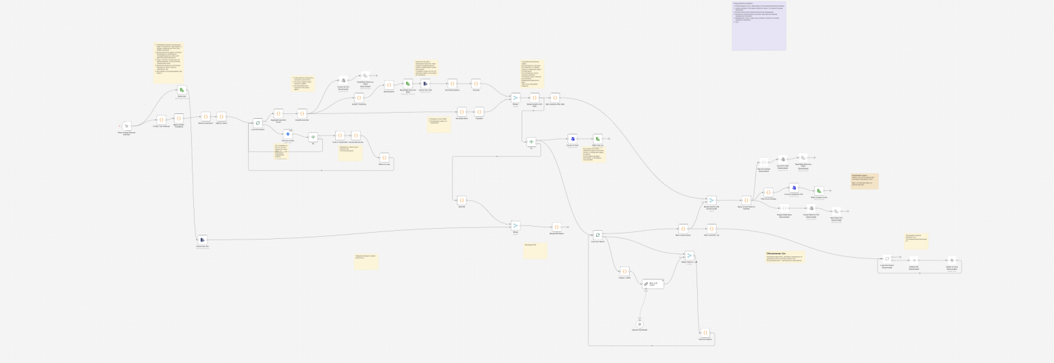1054x363 pixels.
Task: Select the Split by Tasks node
Action: click(222, 117)
